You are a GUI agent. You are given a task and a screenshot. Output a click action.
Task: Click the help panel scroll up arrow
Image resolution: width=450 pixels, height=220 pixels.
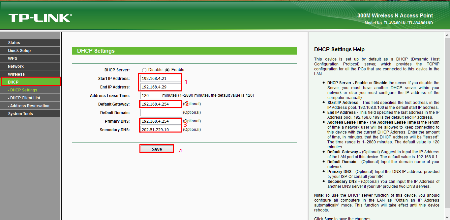[x=447, y=35]
